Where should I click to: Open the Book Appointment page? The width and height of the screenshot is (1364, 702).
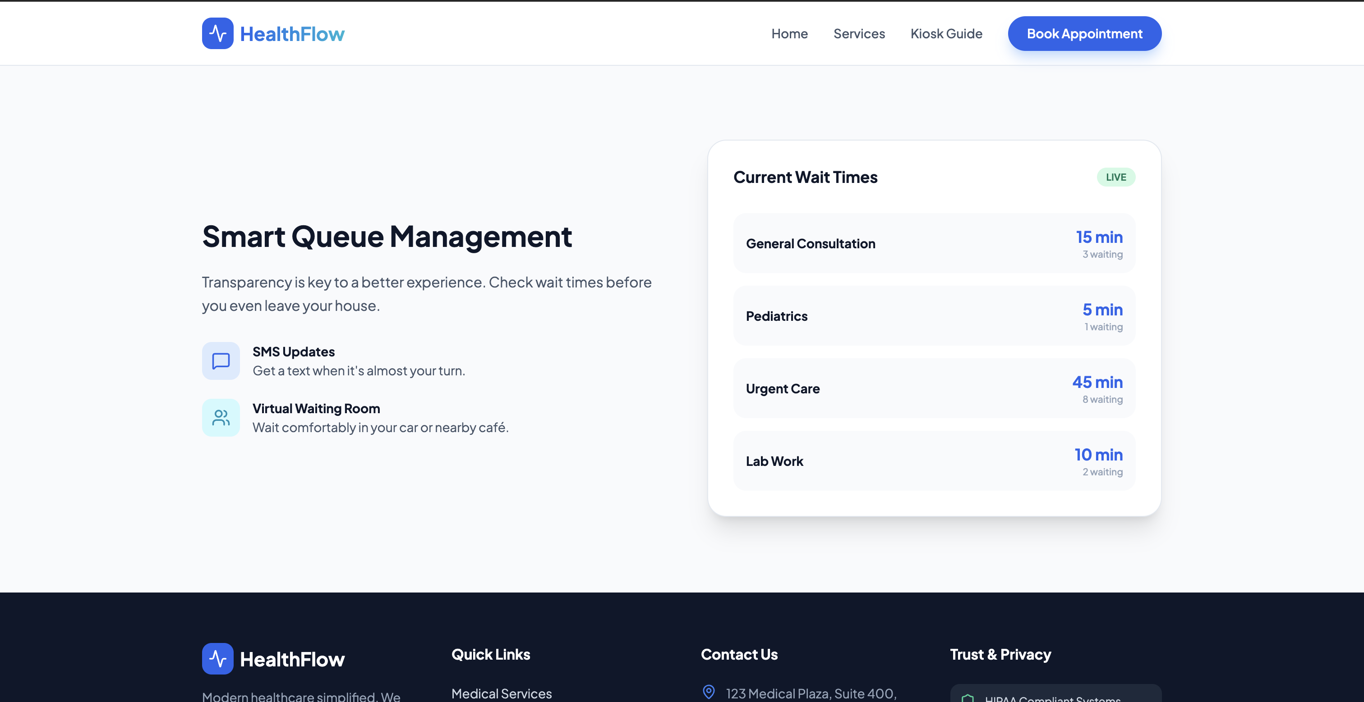tap(1084, 33)
